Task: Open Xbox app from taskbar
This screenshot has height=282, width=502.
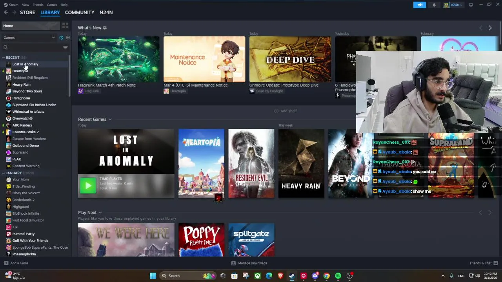Action: coord(257,276)
